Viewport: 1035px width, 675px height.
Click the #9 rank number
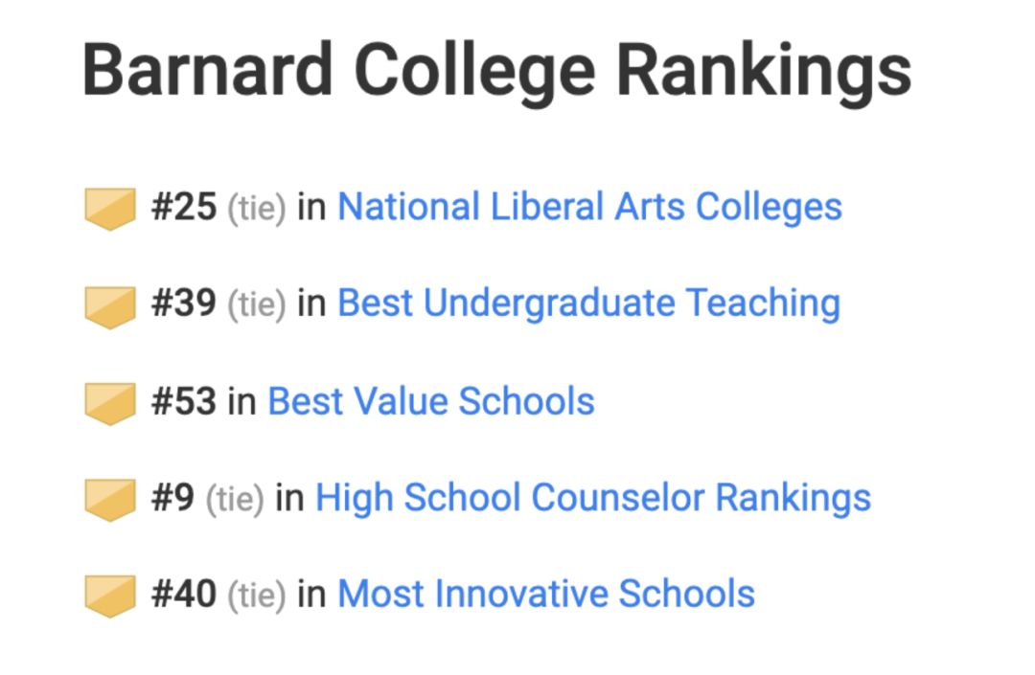click(x=172, y=498)
